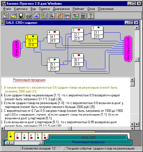This screenshot has width=143, height=152.
Task: Click horizontal scrollbar right arrow
Action: (132, 128)
